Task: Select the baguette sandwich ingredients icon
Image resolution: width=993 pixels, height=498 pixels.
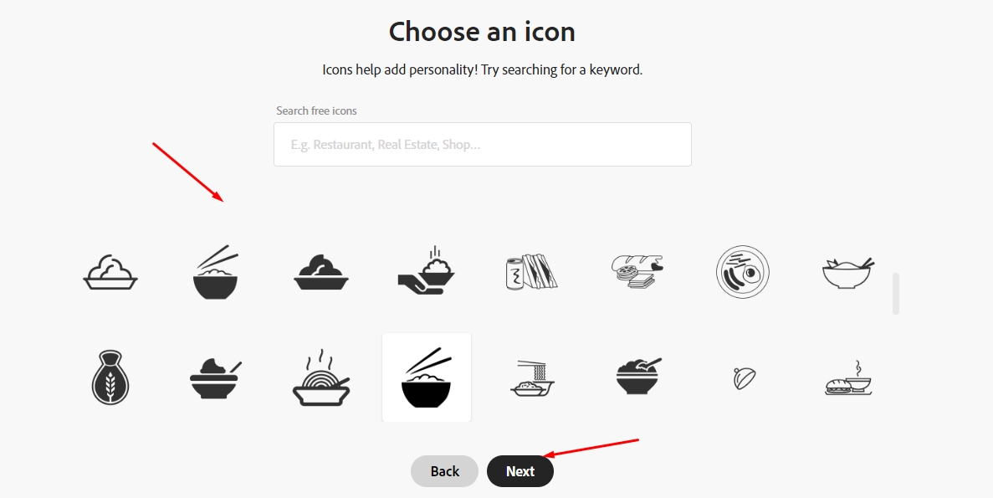Action: tap(637, 271)
